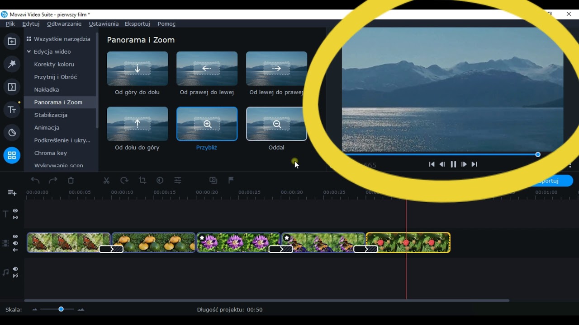Open the filters magic wand tab

pyautogui.click(x=12, y=64)
